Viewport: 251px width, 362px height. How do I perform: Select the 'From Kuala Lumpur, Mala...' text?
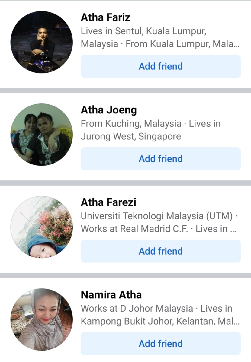coord(183,44)
